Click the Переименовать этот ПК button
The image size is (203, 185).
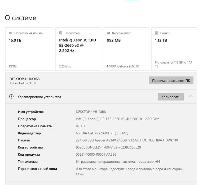click(171, 80)
